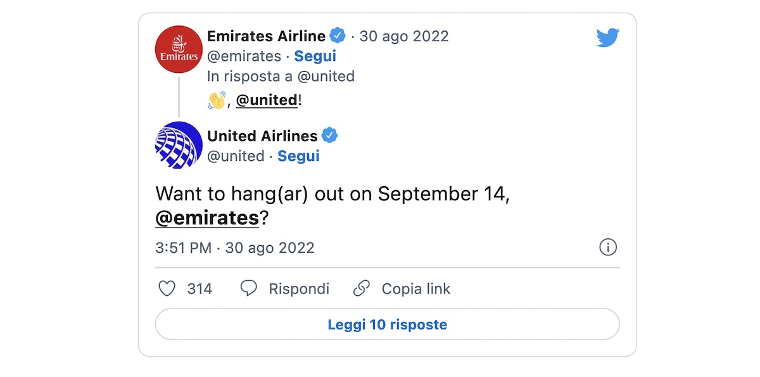Open the tweet info circle icon
The image size is (760, 377).
(x=607, y=248)
